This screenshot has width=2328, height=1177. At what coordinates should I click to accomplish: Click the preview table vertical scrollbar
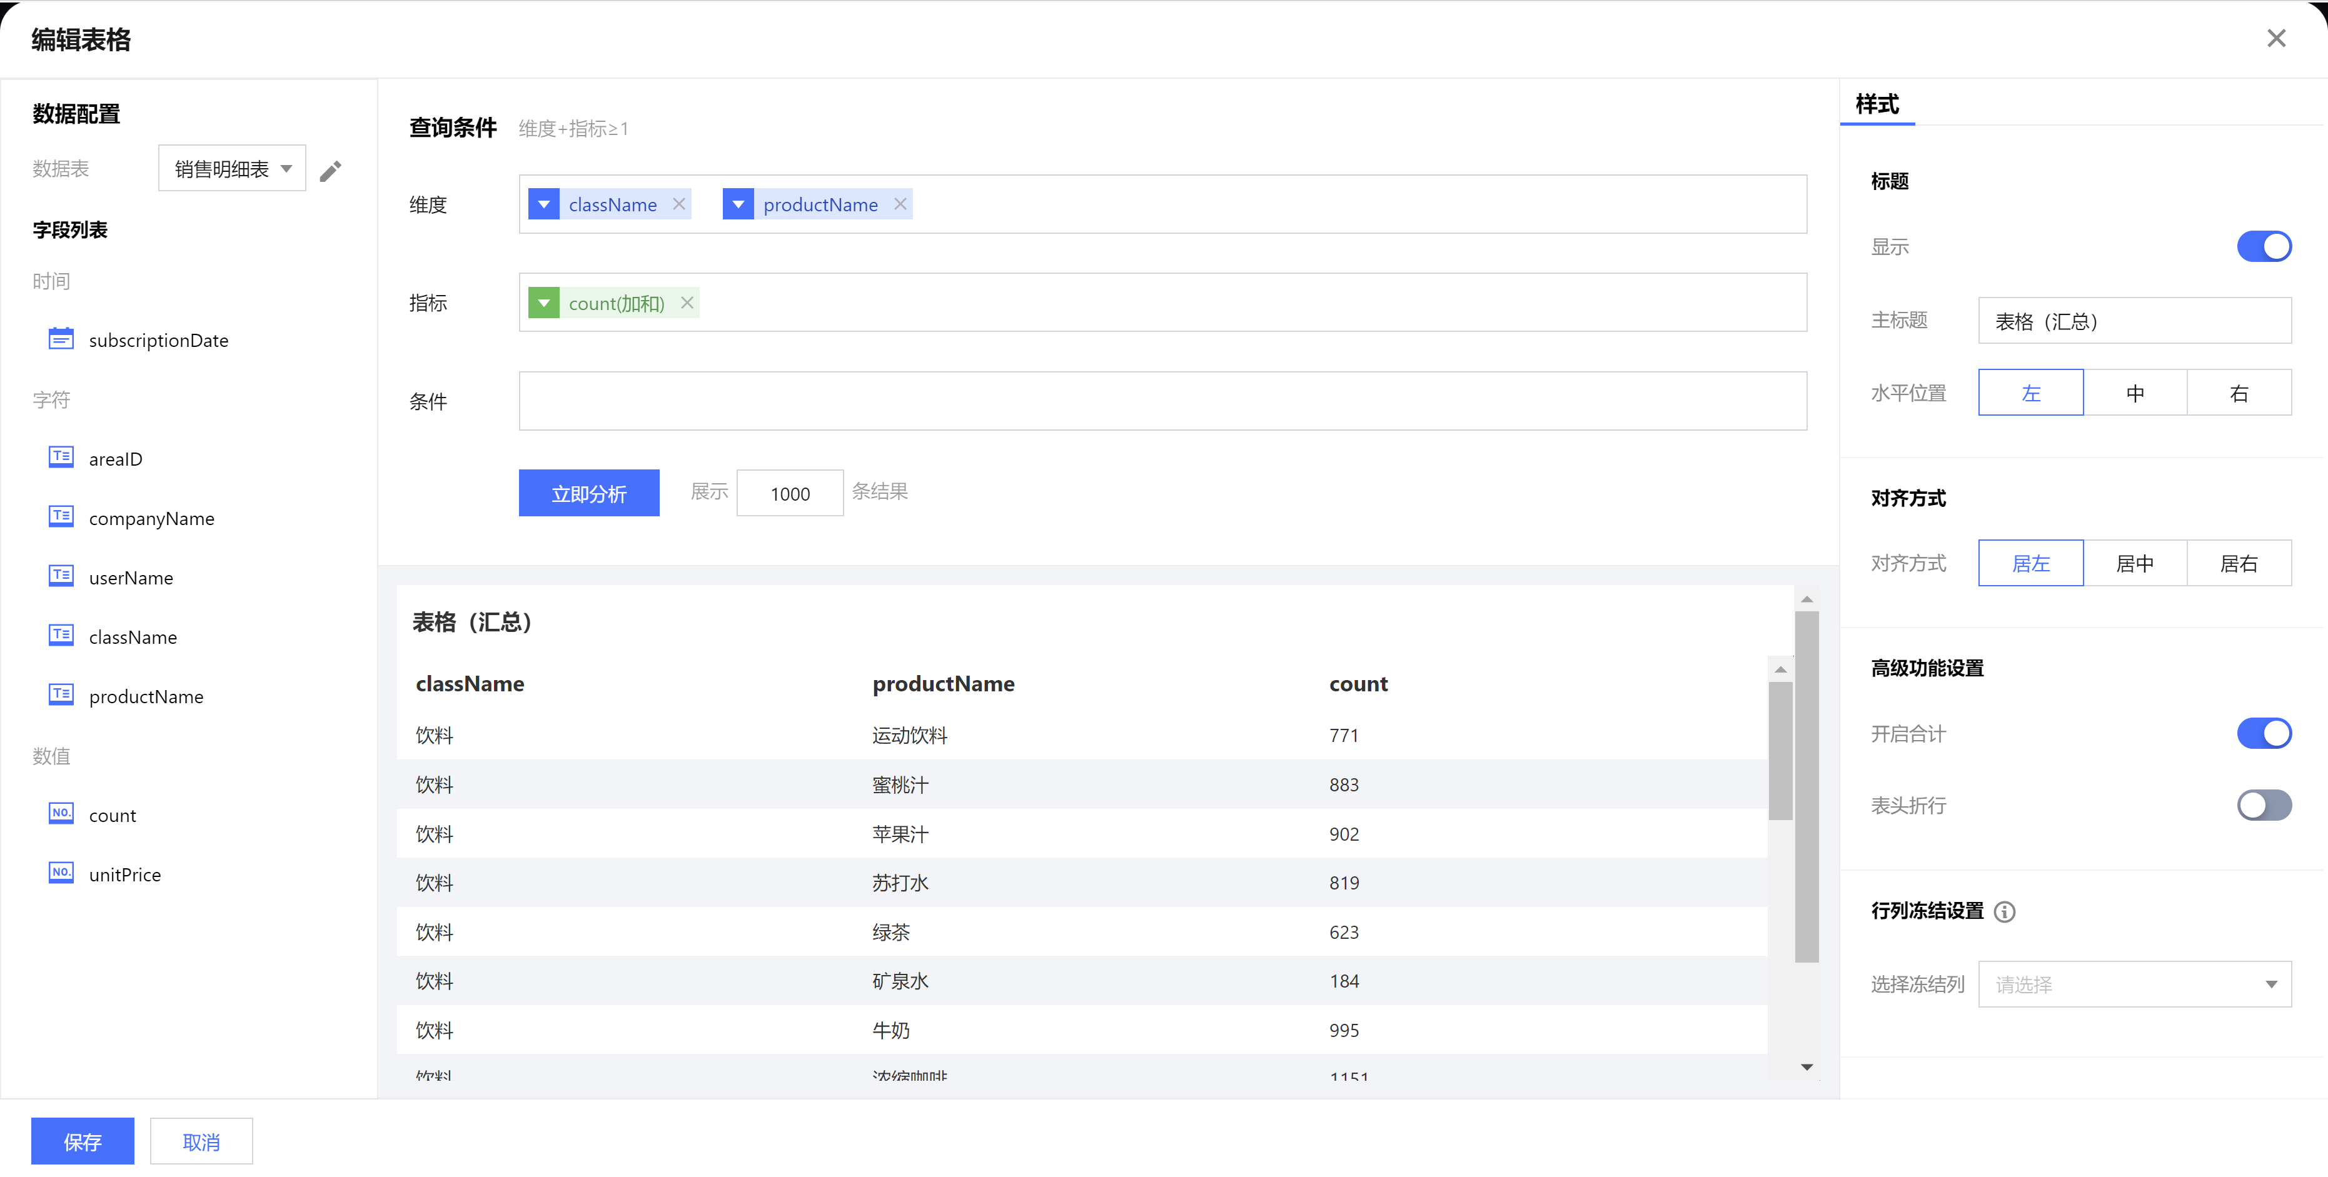1780,749
